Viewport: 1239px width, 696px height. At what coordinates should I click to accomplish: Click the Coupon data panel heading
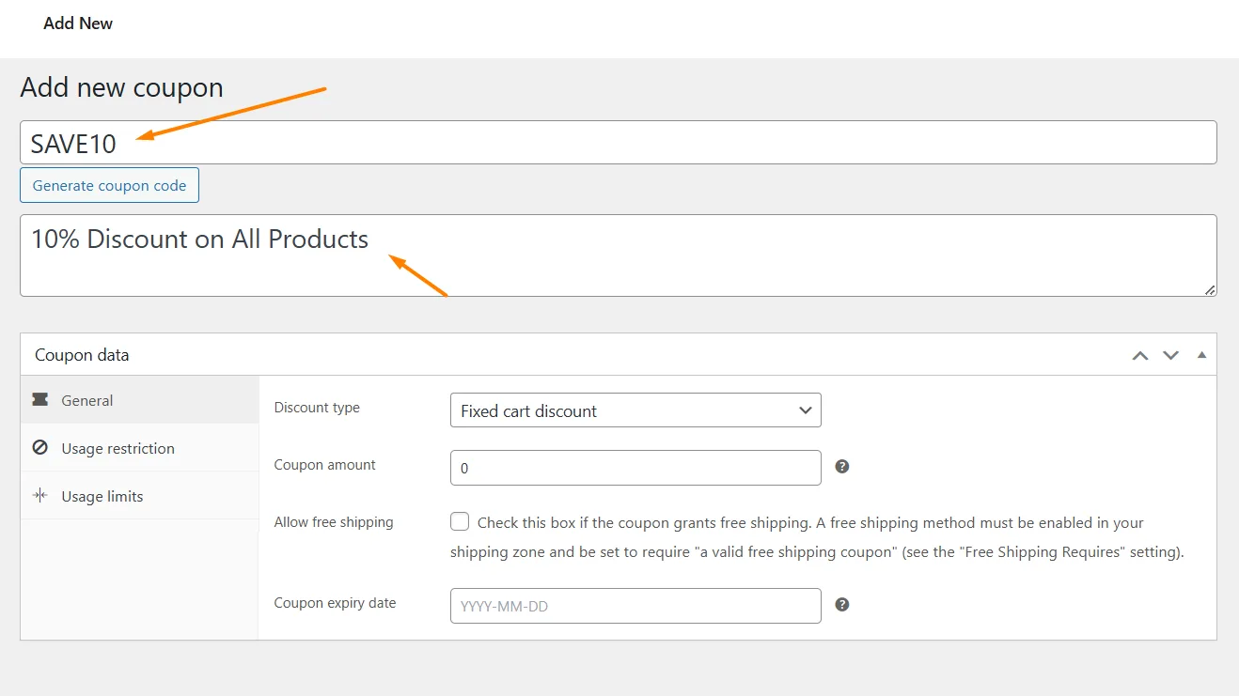[82, 355]
